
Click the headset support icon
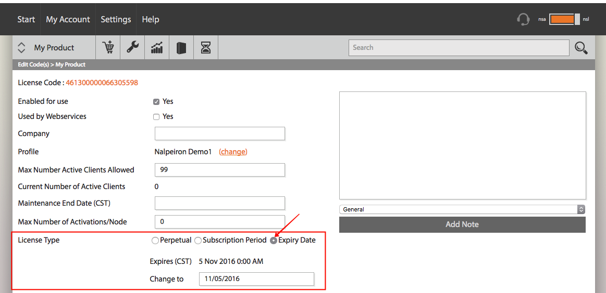[523, 19]
